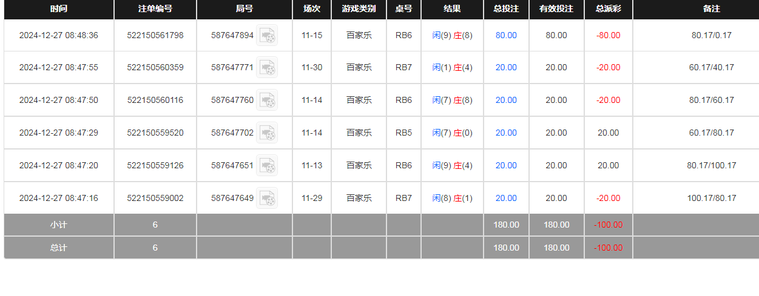Click the 时间 column header

[59, 9]
